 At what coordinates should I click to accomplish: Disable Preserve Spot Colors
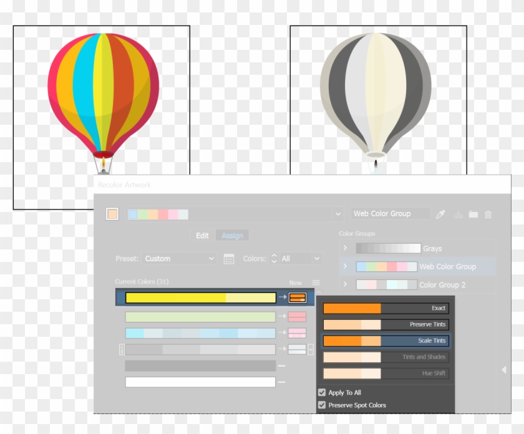[x=322, y=405]
